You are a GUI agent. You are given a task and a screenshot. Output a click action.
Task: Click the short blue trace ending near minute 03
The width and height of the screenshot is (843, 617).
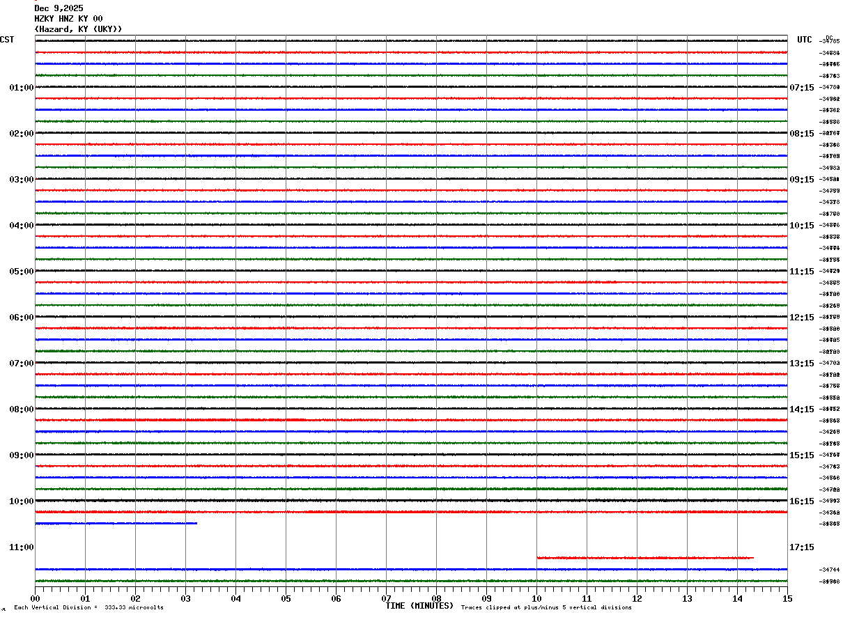point(116,523)
